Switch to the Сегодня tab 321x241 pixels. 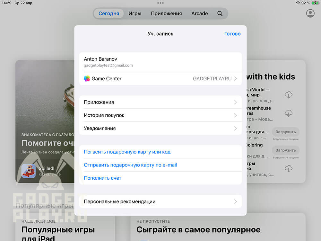click(109, 13)
